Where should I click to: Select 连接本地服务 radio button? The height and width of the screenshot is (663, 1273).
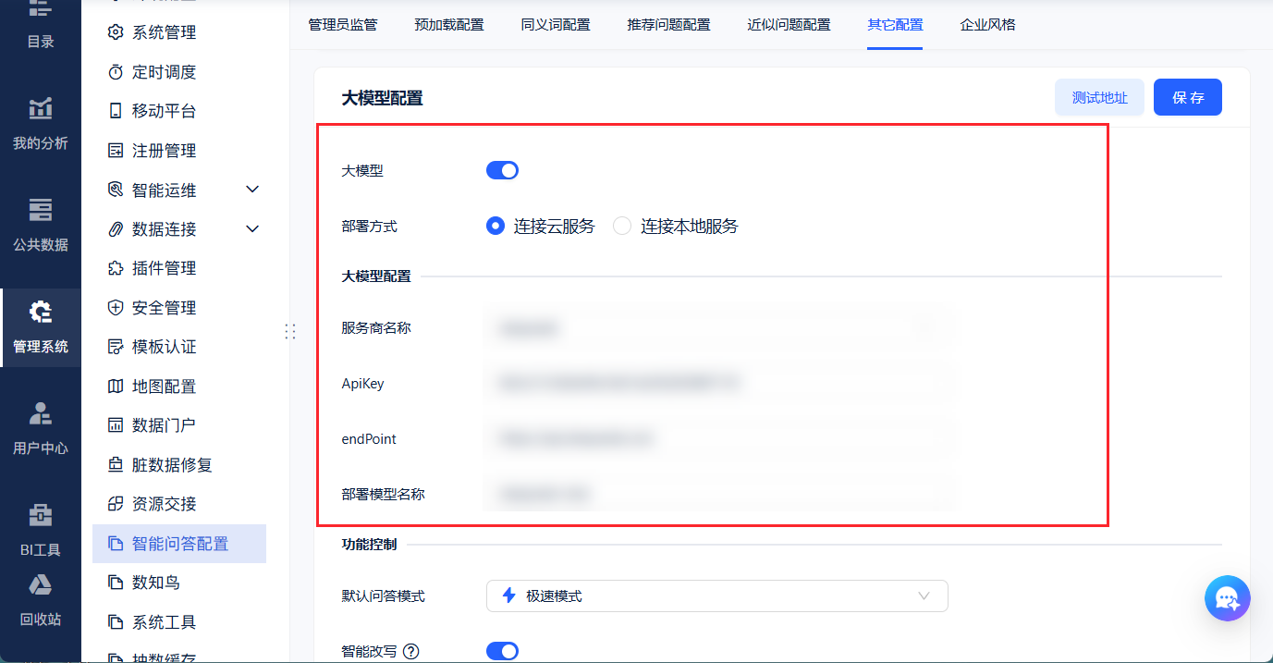[x=622, y=226]
